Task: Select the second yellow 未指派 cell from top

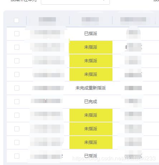Action: pos(91,61)
